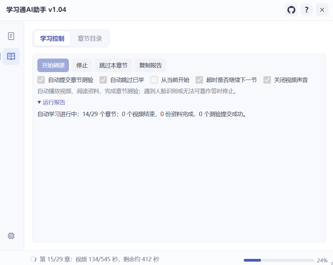Image resolution: width=333 pixels, height=265 pixels.
Task: Toggle 超时是否继续下一节 checkbox
Action: click(x=199, y=80)
